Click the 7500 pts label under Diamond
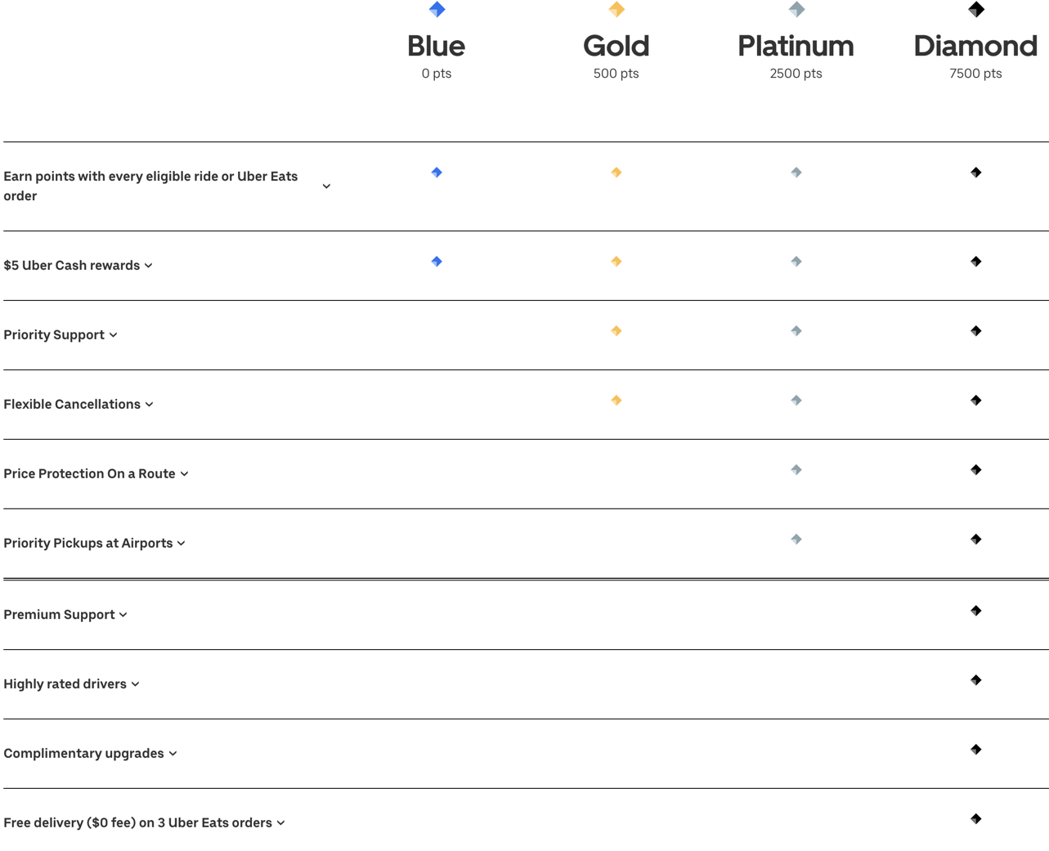 (976, 74)
